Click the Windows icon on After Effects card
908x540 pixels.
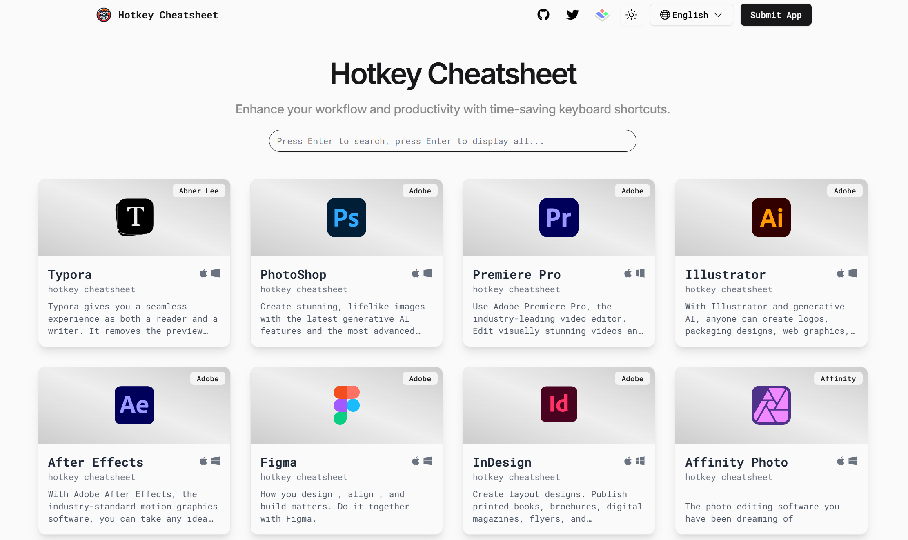(216, 461)
